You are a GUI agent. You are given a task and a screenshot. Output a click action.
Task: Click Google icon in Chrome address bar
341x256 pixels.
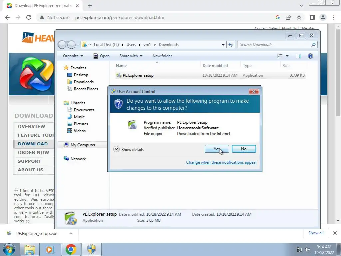pos(277,17)
